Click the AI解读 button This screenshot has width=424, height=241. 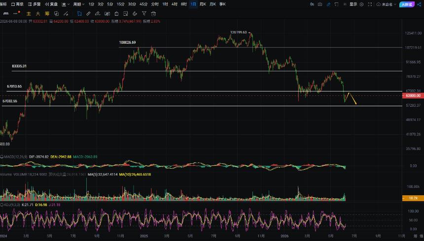point(407,4)
